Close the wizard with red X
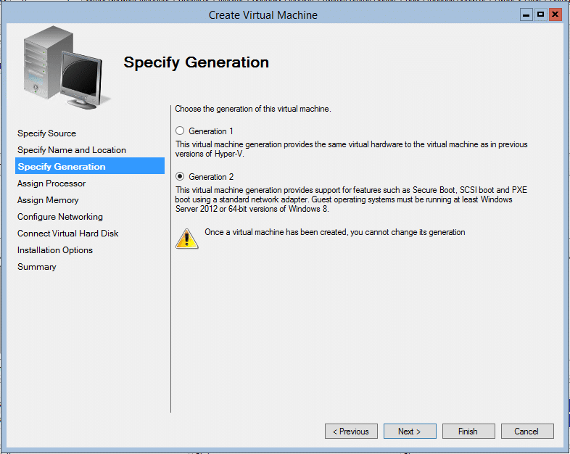 click(555, 15)
